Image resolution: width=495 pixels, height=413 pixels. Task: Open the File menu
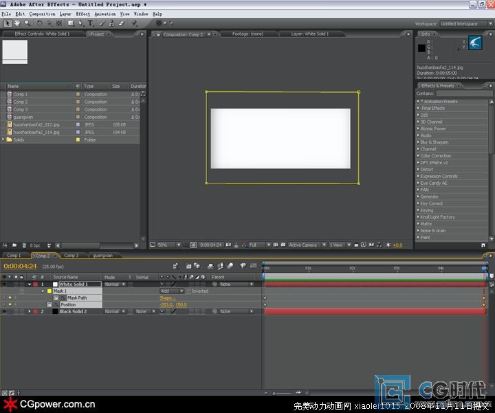click(6, 14)
